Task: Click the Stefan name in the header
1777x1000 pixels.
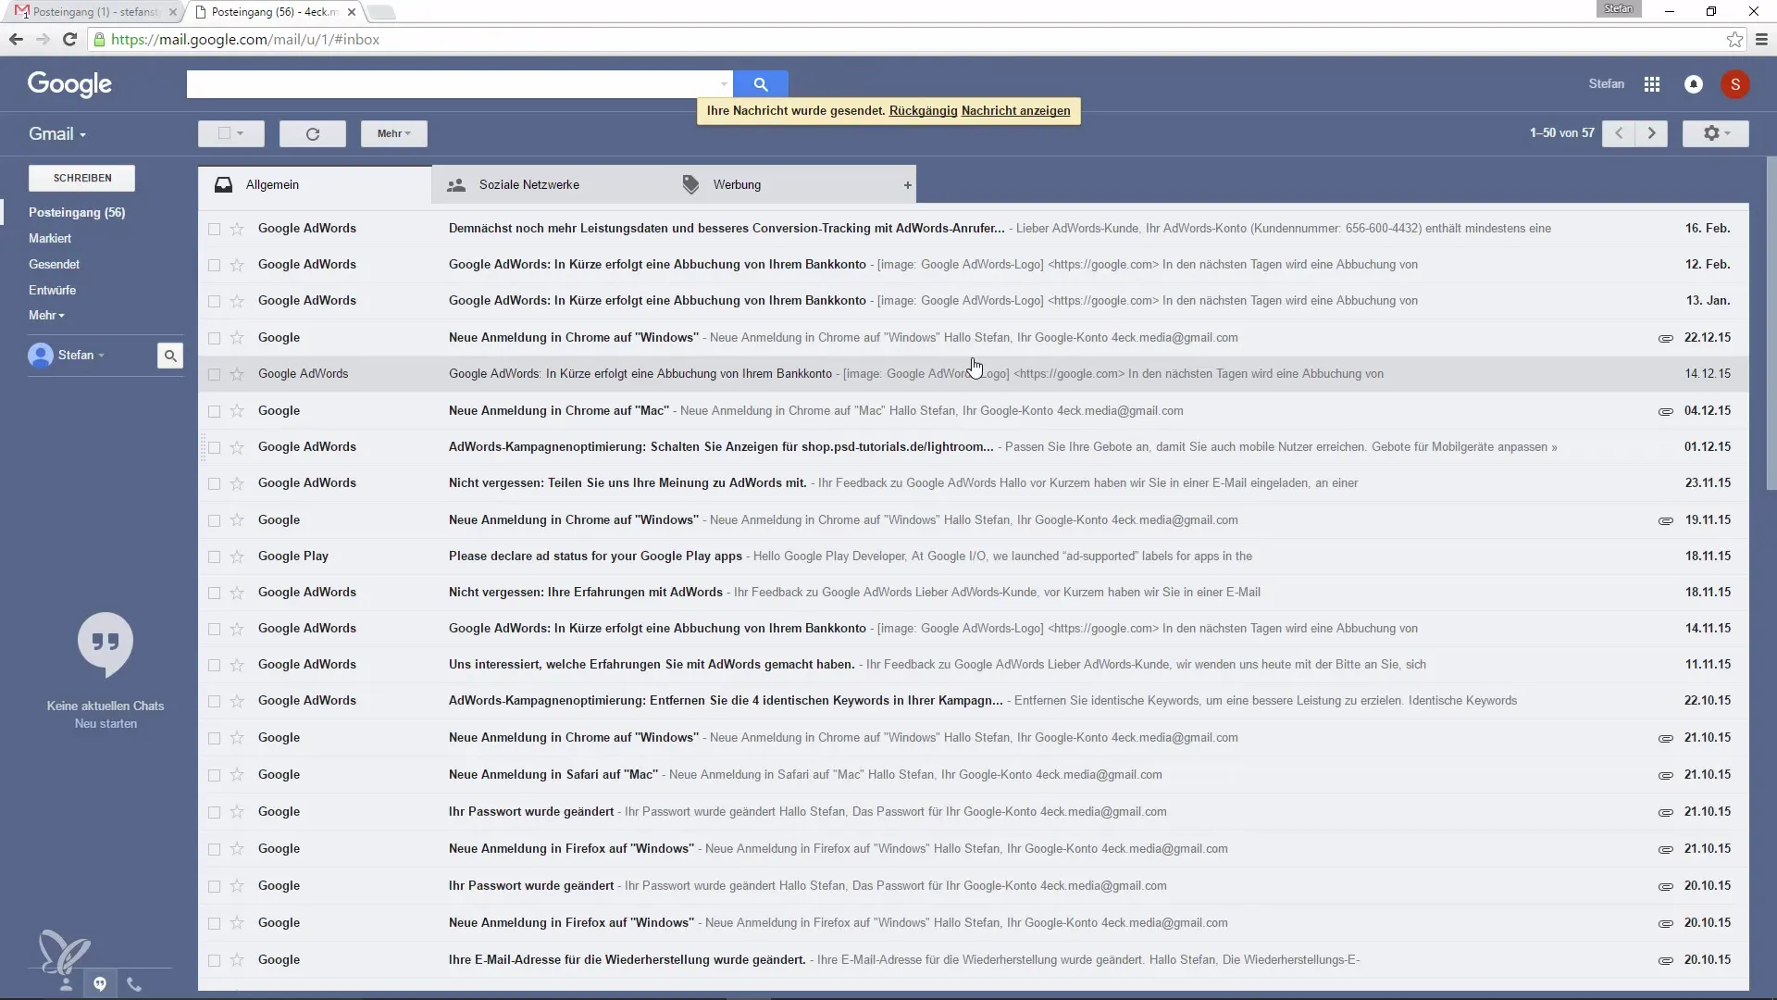Action: pos(1607,84)
